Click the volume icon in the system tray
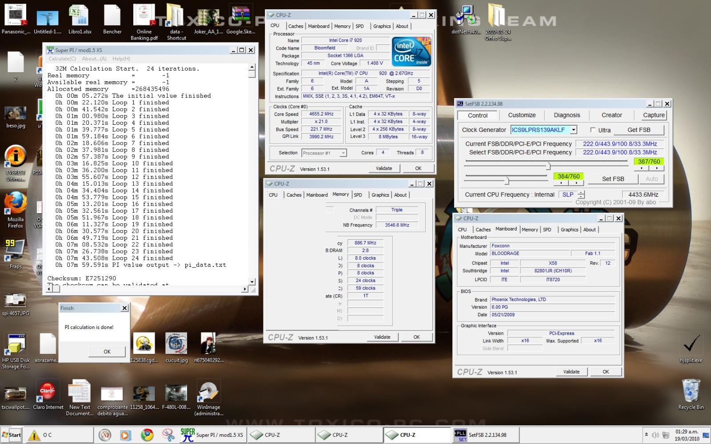The width and height of the screenshot is (711, 444). (655, 435)
